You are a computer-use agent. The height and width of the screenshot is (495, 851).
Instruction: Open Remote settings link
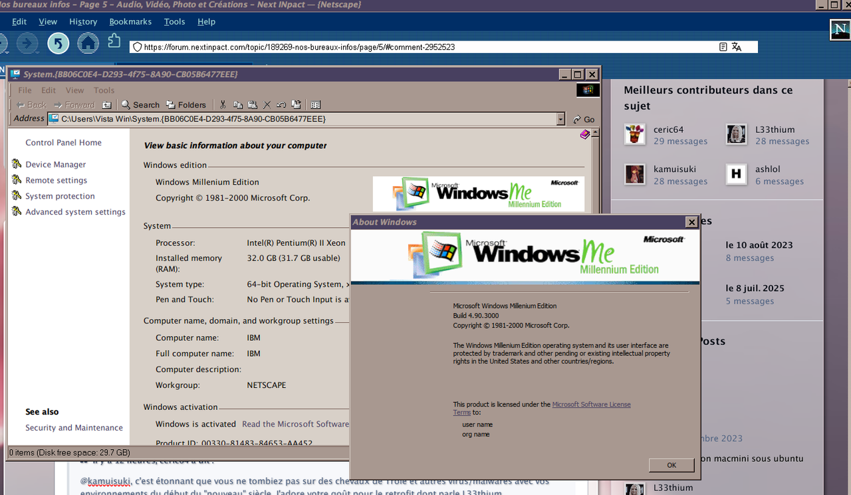click(x=57, y=180)
